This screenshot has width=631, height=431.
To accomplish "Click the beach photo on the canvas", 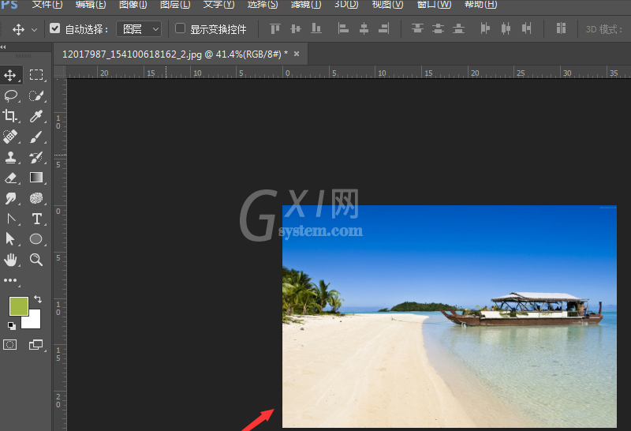I will tap(450, 317).
